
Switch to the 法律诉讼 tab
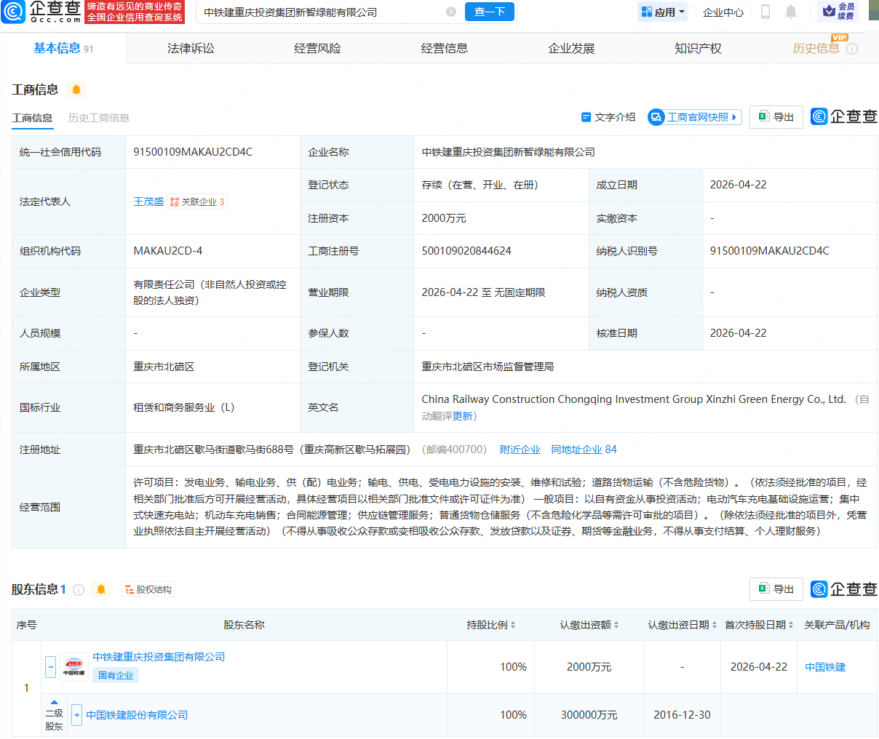[x=191, y=48]
